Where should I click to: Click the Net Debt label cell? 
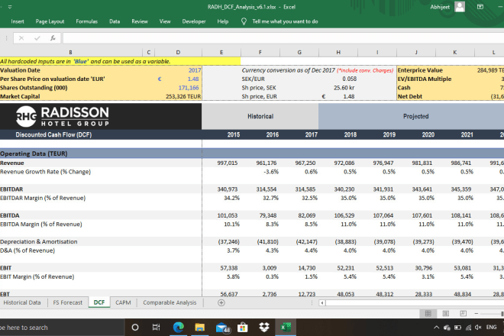click(410, 96)
